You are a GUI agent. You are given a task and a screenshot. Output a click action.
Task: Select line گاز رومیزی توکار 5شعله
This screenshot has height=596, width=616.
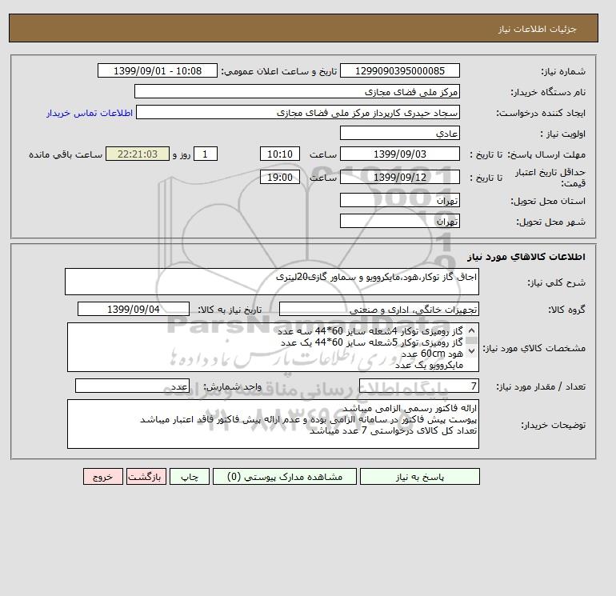click(x=372, y=342)
